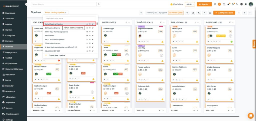The image size is (256, 121).
Task: Switch to the Shared (171) tab
Action: [151, 12]
